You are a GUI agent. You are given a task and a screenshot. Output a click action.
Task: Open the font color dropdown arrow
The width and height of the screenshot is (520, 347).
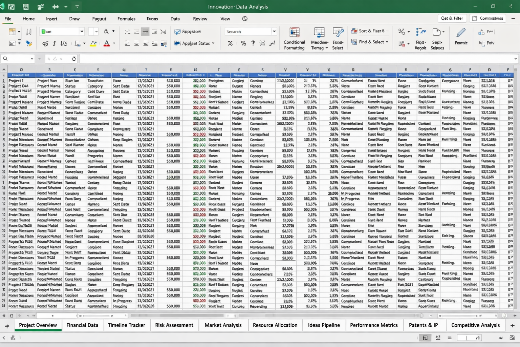114,43
